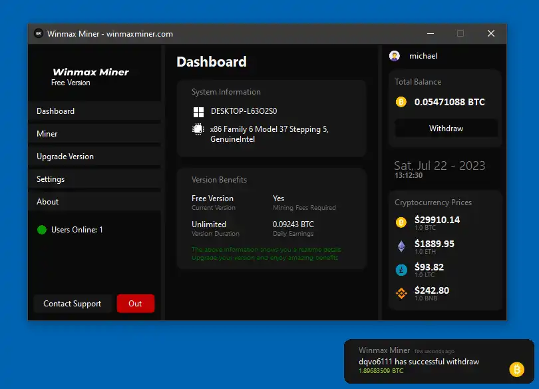Click the $29910.14 BTC price
This screenshot has height=389, width=539.
[437, 220]
